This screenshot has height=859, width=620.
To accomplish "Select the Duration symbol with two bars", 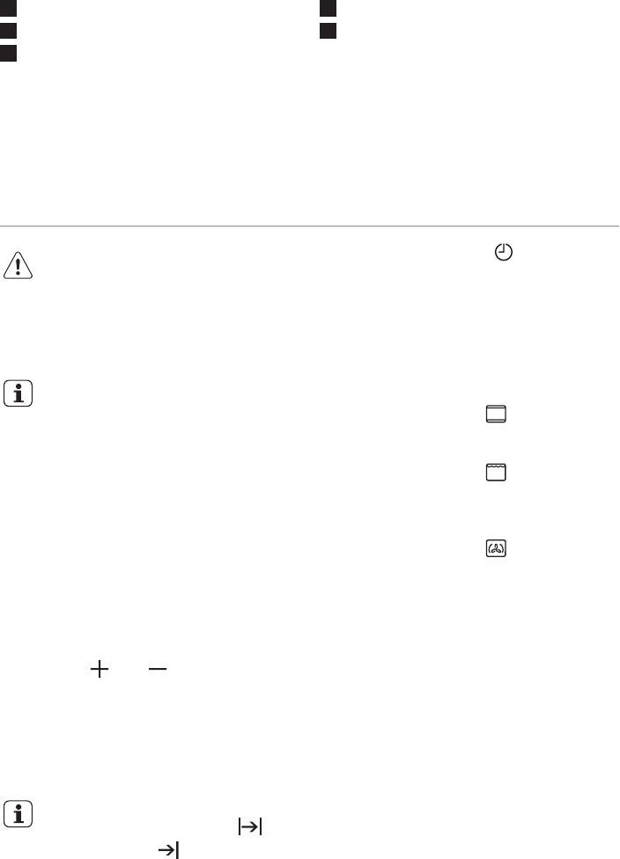I will pyautogui.click(x=250, y=826).
